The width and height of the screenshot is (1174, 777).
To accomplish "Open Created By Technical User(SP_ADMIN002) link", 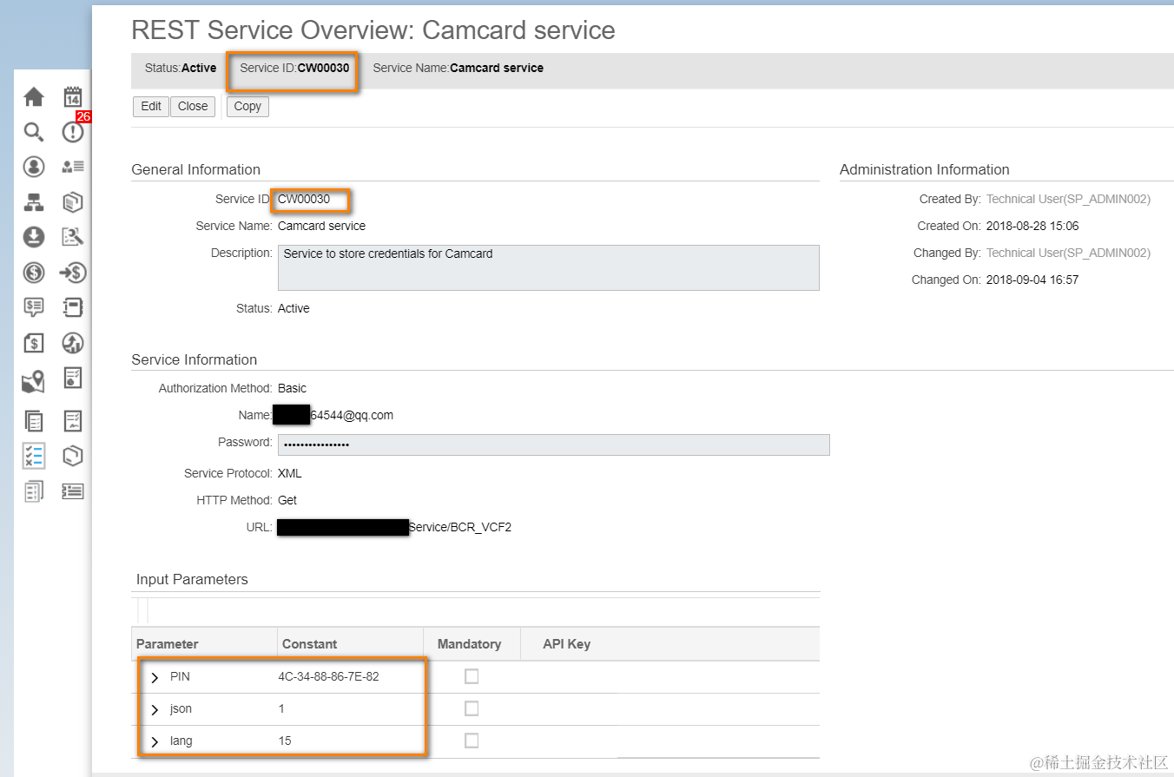I will (1068, 199).
